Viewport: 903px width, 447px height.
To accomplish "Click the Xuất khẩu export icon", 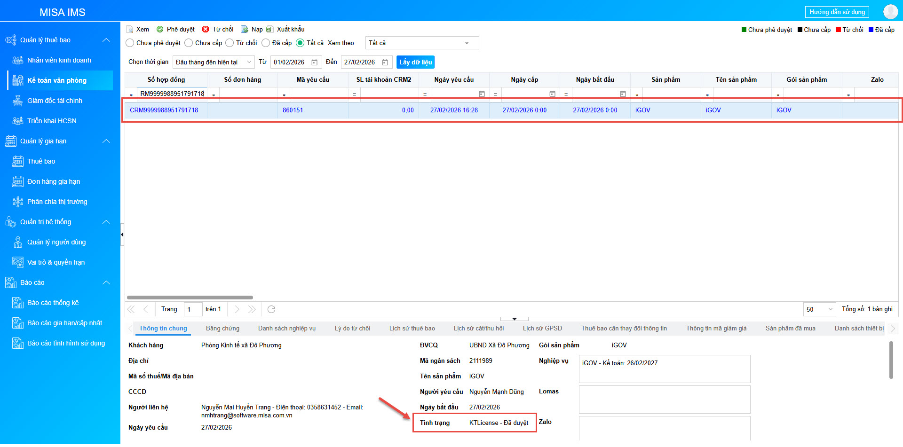I will coord(269,30).
